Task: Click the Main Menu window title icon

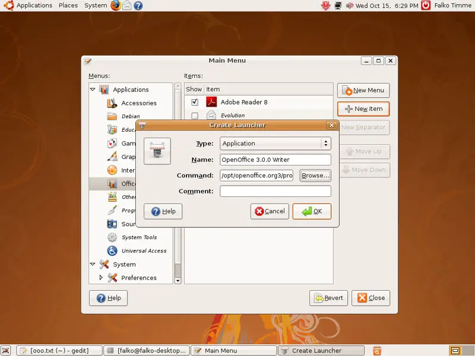Action: tap(88, 61)
